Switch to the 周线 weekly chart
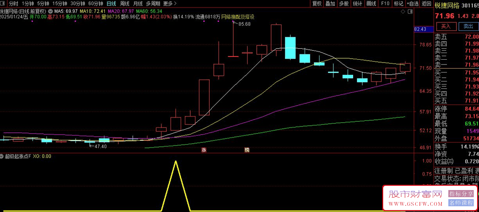Image resolution: width=479 pixels, height=212 pixels. click(125, 4)
